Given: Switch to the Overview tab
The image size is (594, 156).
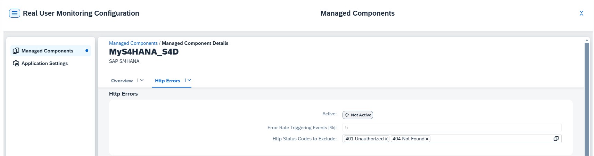Looking at the screenshot, I should click(x=122, y=81).
